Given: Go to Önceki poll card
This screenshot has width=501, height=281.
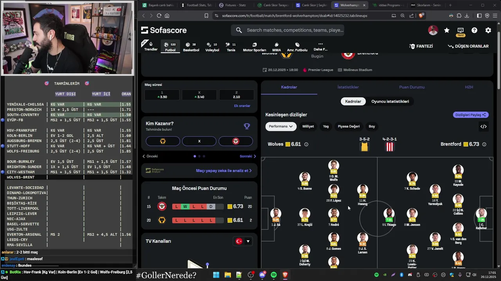Looking at the screenshot, I should (x=150, y=156).
